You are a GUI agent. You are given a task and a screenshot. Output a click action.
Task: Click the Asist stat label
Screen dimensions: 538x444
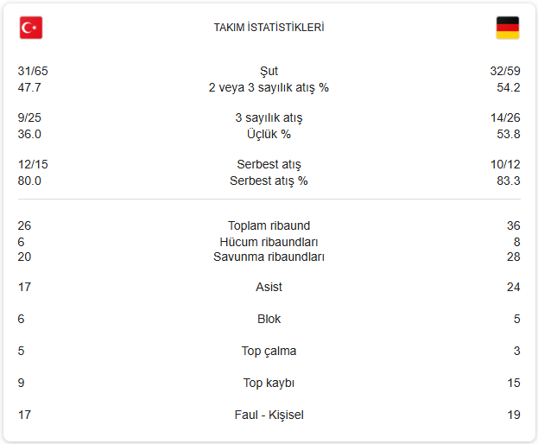click(269, 287)
